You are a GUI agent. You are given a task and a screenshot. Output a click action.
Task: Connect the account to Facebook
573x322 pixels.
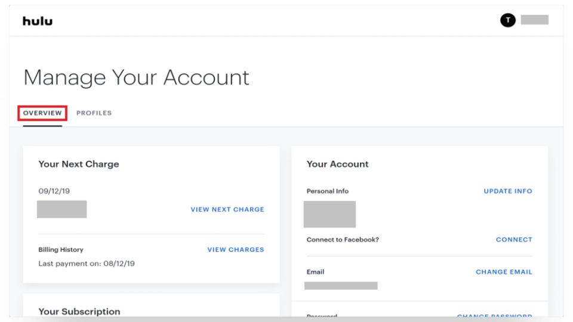(x=514, y=240)
